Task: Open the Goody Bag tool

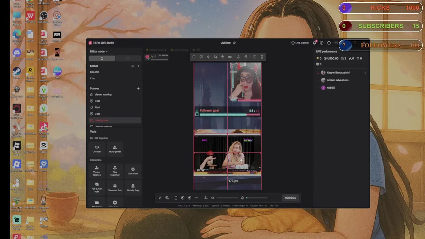Action: [133, 188]
